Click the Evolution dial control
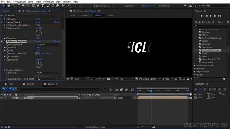Viewport: 230px width, 129px height. [38, 64]
